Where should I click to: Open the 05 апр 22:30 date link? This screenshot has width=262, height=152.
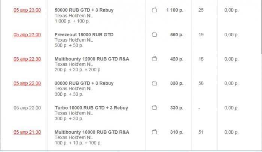27,59
